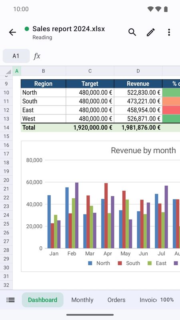Select the North region cell

pos(43,92)
